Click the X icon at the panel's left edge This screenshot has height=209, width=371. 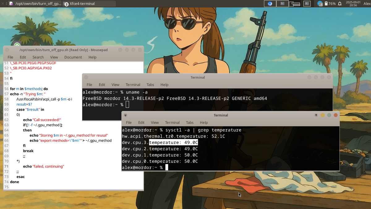3,3
